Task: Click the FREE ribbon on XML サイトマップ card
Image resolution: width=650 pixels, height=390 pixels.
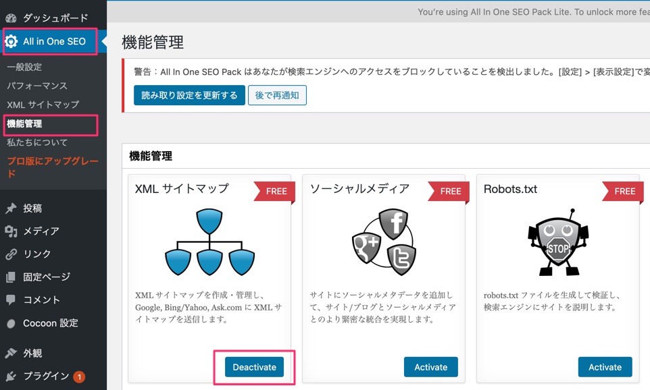Action: point(274,191)
